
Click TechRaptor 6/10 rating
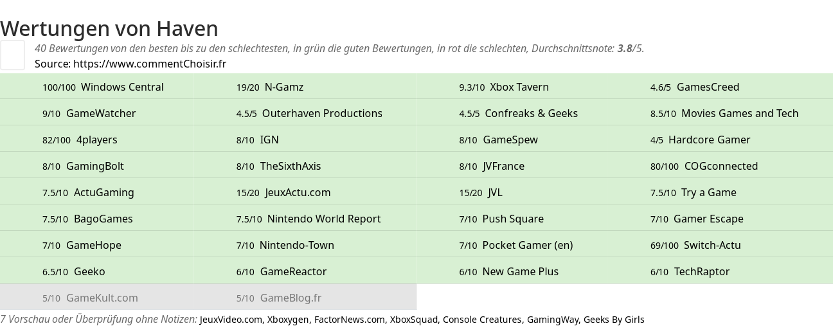[690, 271]
